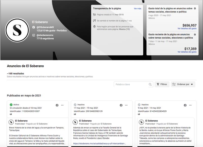This screenshot has width=203, height=147.
Task: Click the date range 9 may 2021 - 14 may 2021
Action: pyautogui.click(x=149, y=108)
